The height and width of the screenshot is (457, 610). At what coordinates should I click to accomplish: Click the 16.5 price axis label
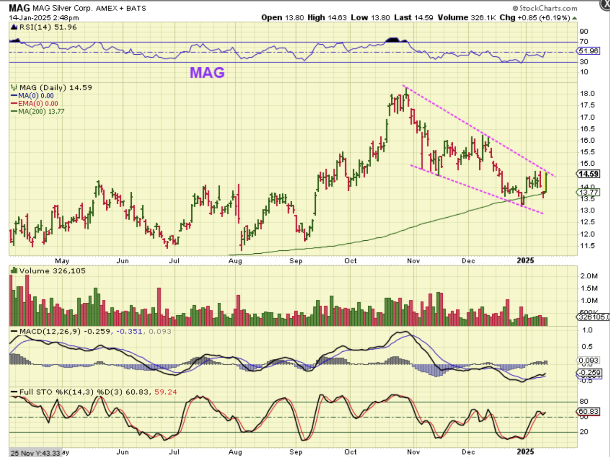click(588, 129)
